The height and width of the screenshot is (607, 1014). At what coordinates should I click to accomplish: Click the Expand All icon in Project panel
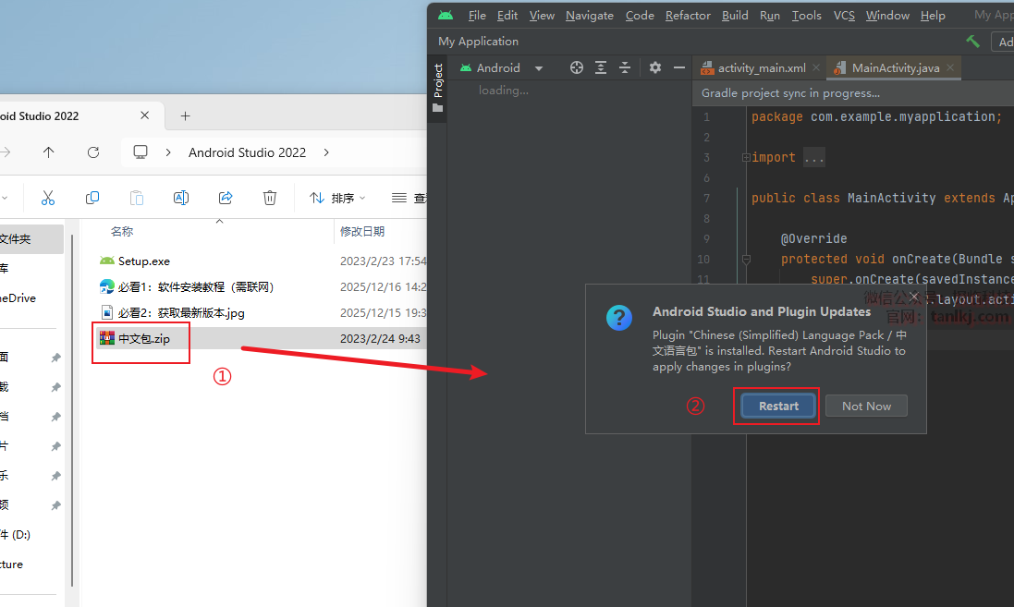pyautogui.click(x=601, y=67)
